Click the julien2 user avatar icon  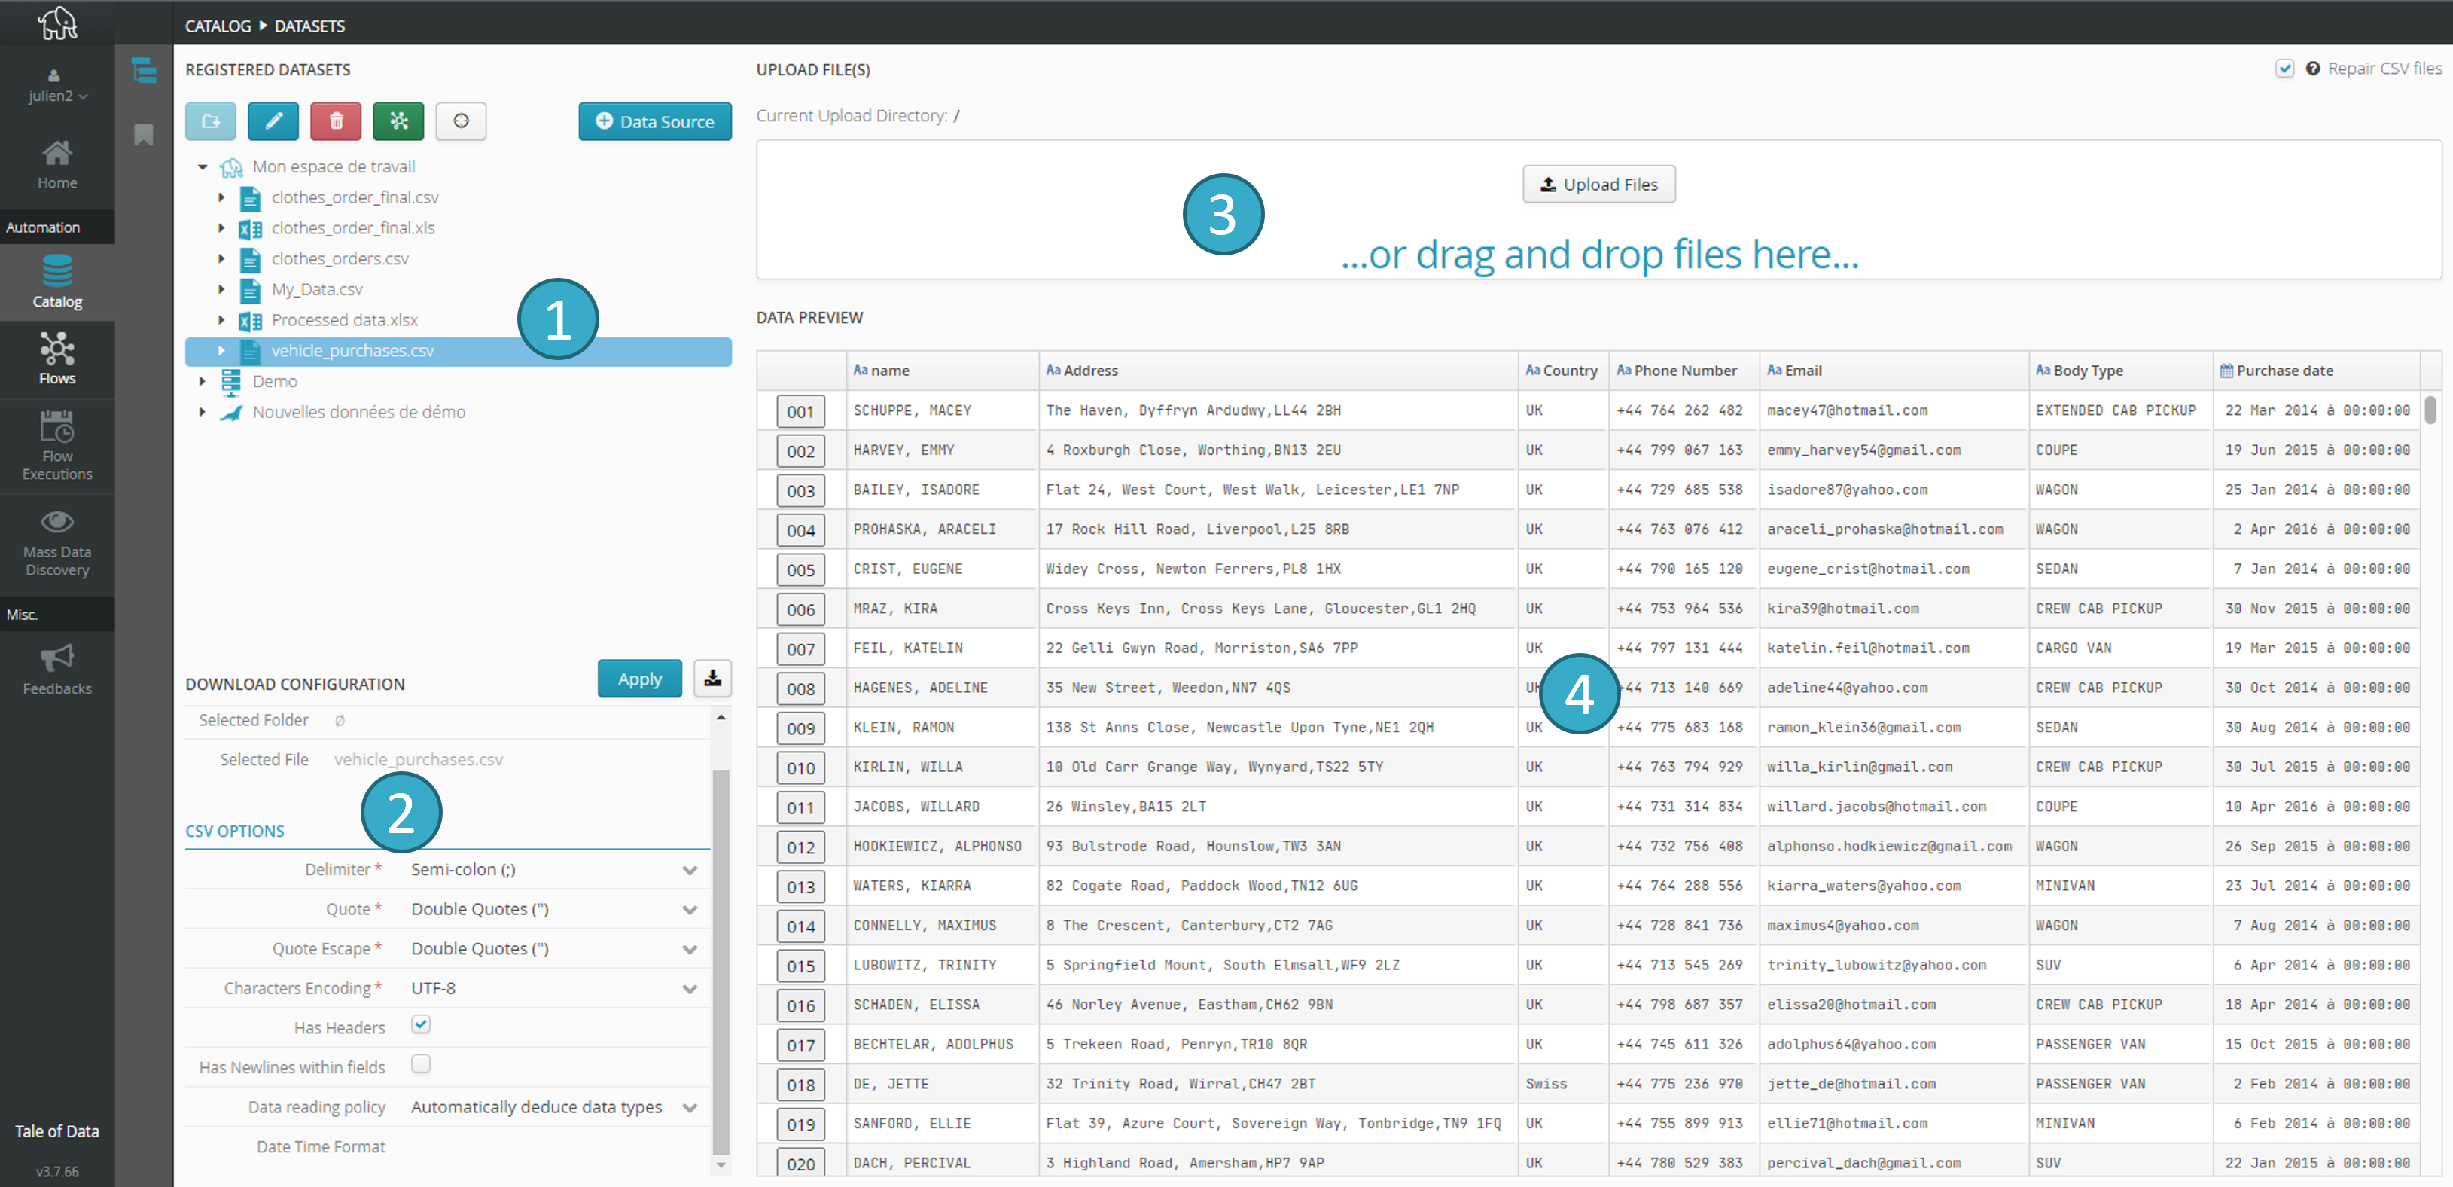click(54, 75)
